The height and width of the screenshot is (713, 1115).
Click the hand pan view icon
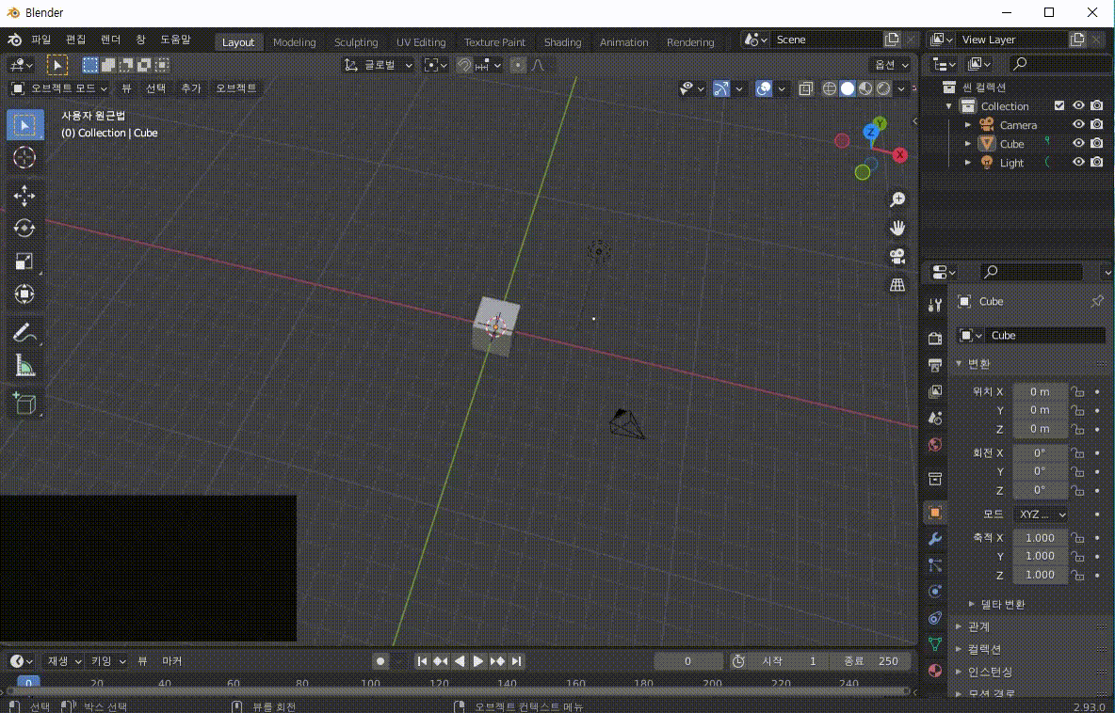coord(897,228)
